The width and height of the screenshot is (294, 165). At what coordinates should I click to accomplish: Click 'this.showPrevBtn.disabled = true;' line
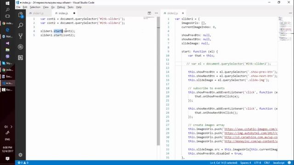pos(215,154)
